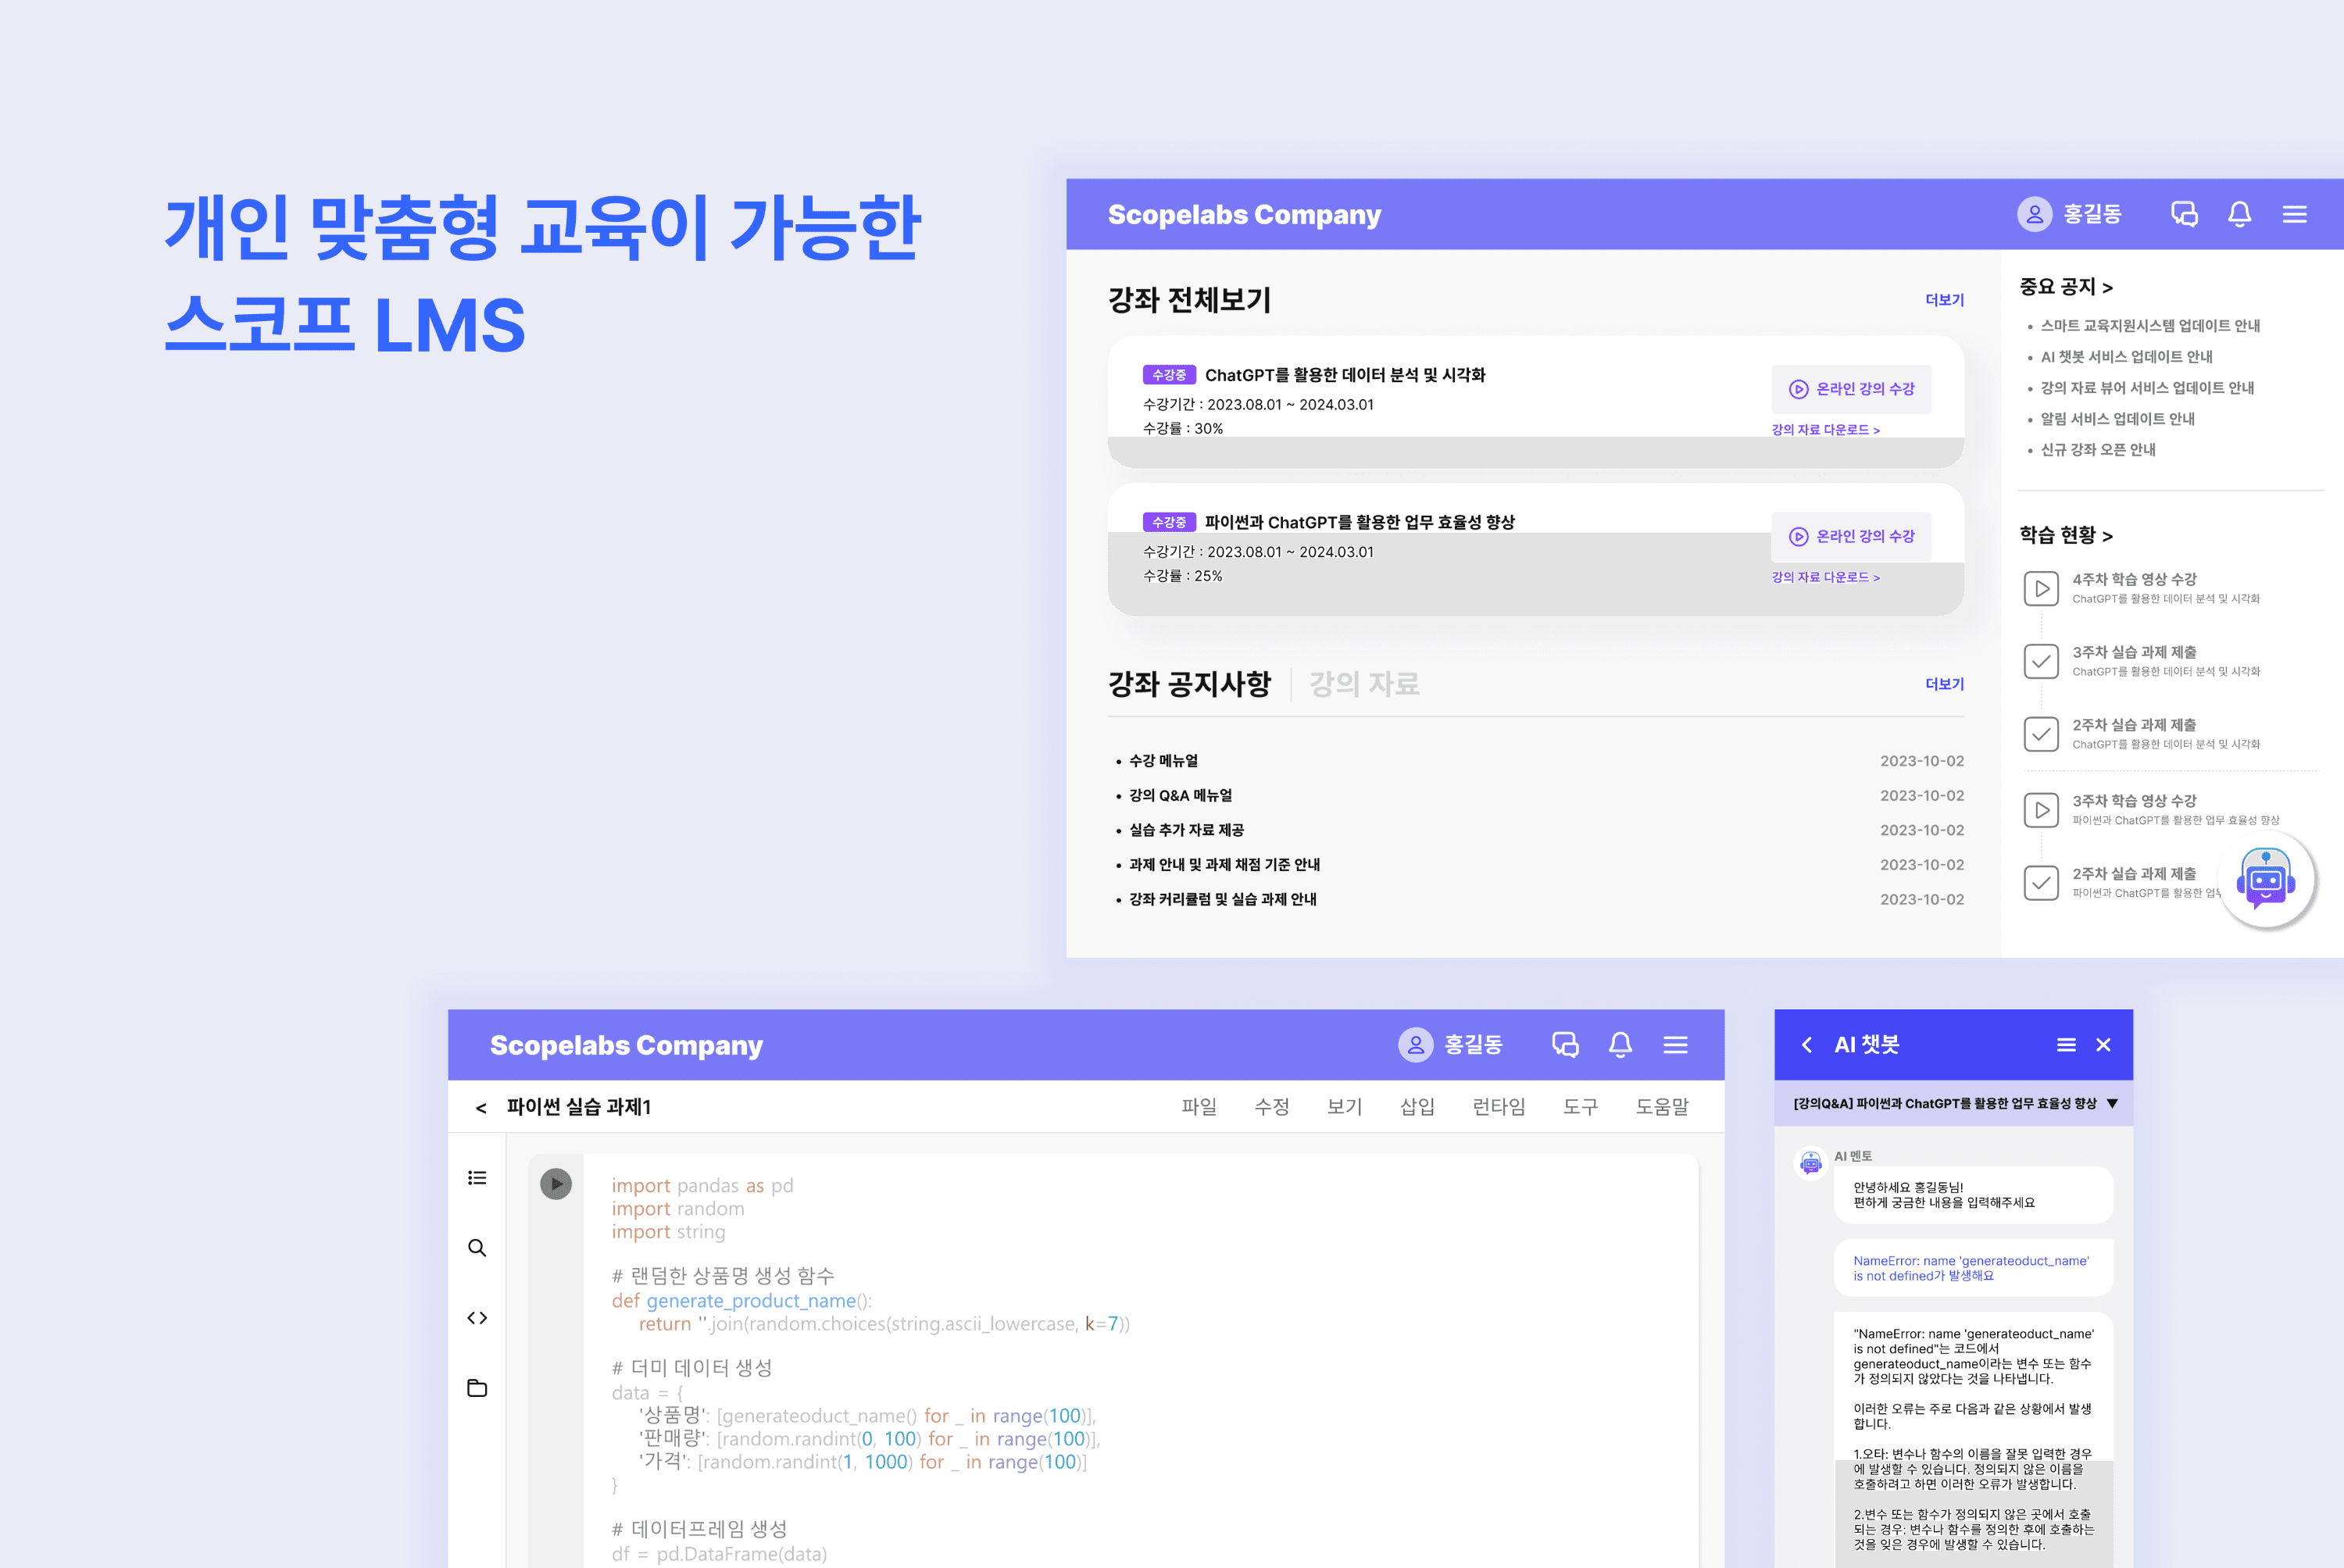Toggle the 4주차 학습 영상 수강 play status
The height and width of the screenshot is (1568, 2344).
pyautogui.click(x=2041, y=588)
